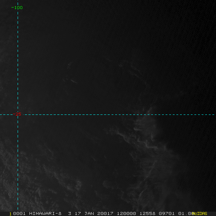Click the red -25 latitude label

[17, 114]
